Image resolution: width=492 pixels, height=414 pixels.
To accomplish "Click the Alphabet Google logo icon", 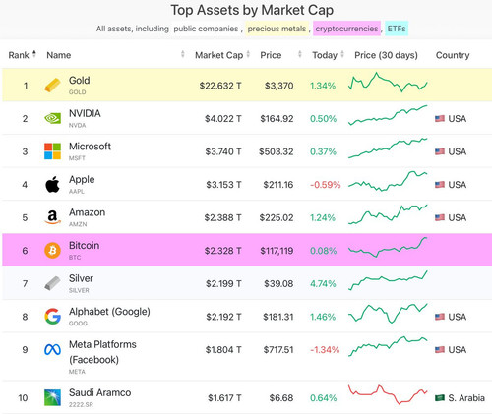I will pos(52,317).
